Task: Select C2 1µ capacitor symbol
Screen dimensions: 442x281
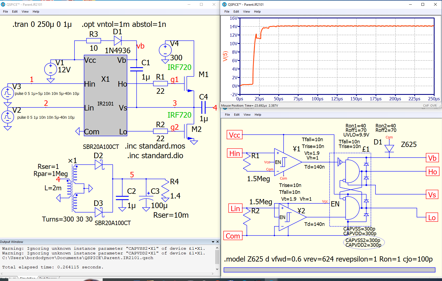Action: [122, 198]
